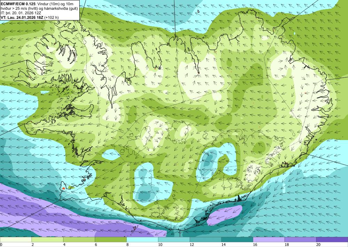
Task: Click the "(+102 h)" forecast hour text
Action: [x=52, y=17]
